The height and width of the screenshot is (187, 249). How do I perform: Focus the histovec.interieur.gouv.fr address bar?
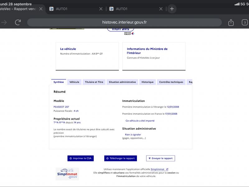pos(124,22)
